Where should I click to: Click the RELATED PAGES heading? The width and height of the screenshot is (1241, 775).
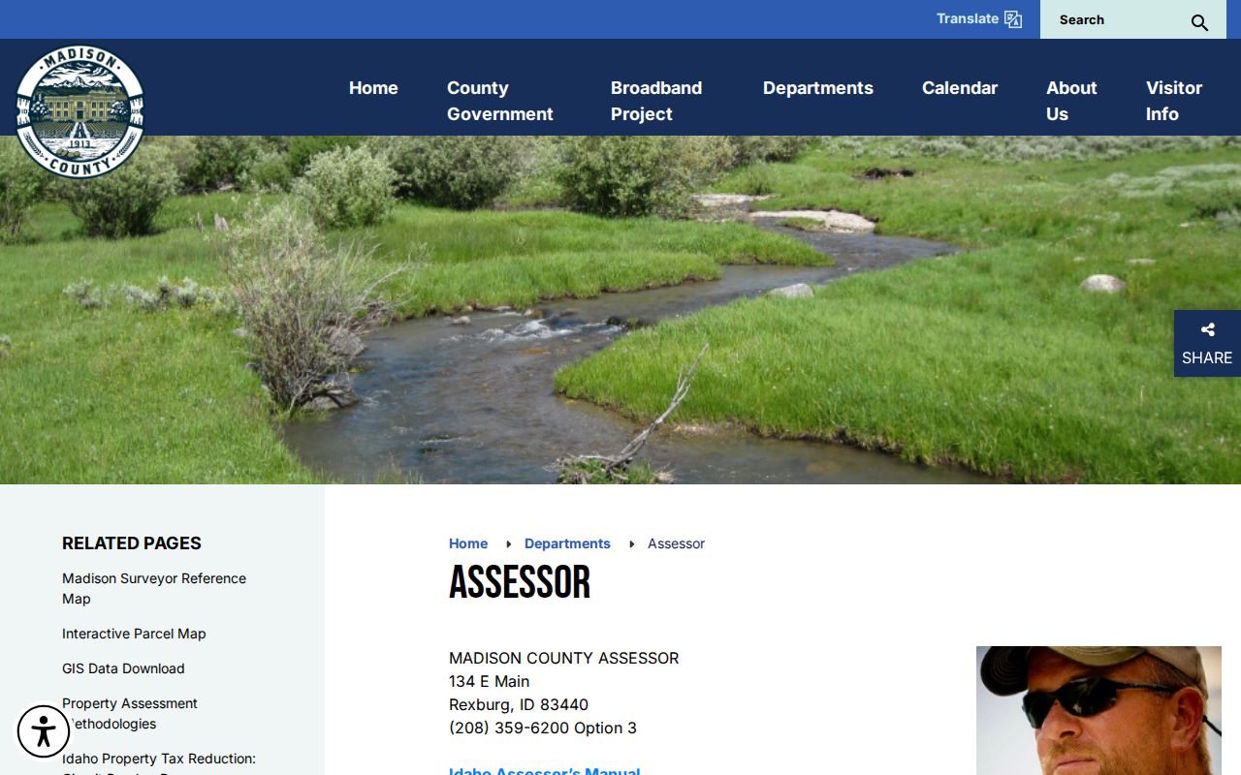132,543
